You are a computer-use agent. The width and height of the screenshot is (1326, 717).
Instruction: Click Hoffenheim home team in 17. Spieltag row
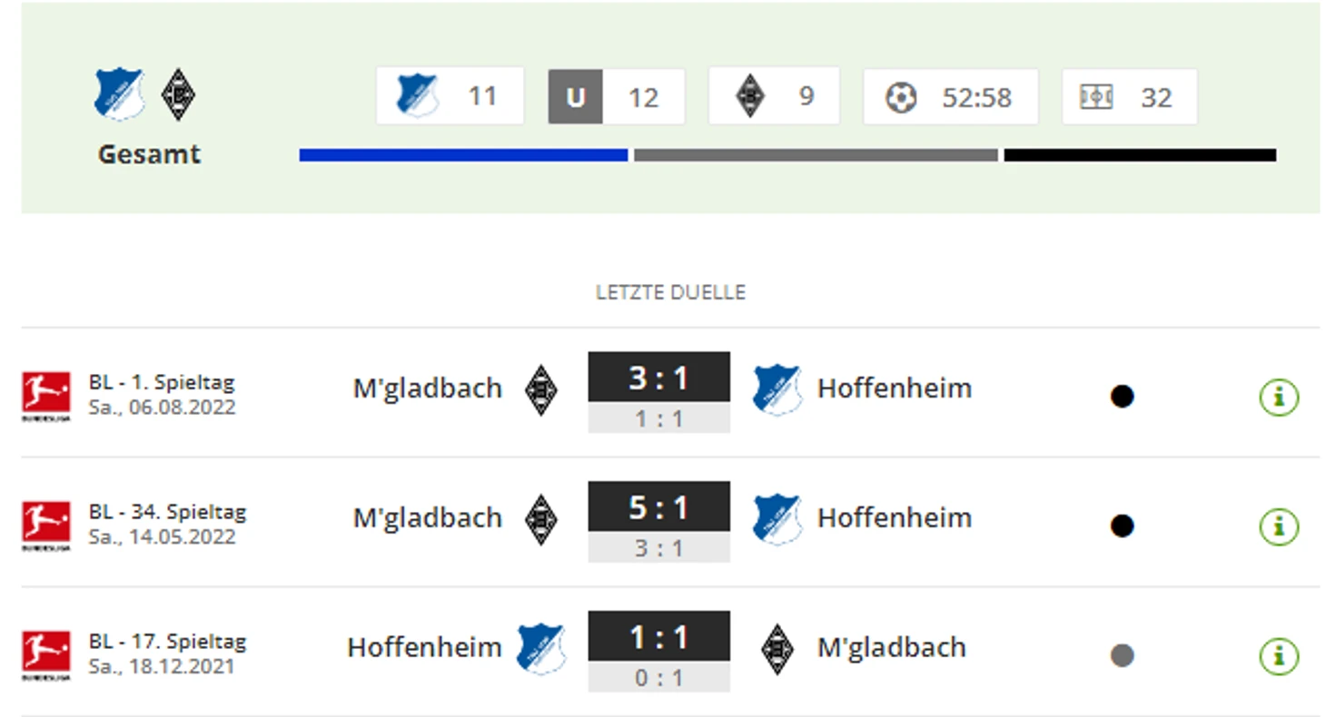click(424, 647)
